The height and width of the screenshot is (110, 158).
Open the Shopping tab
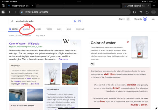coord(80,29)
